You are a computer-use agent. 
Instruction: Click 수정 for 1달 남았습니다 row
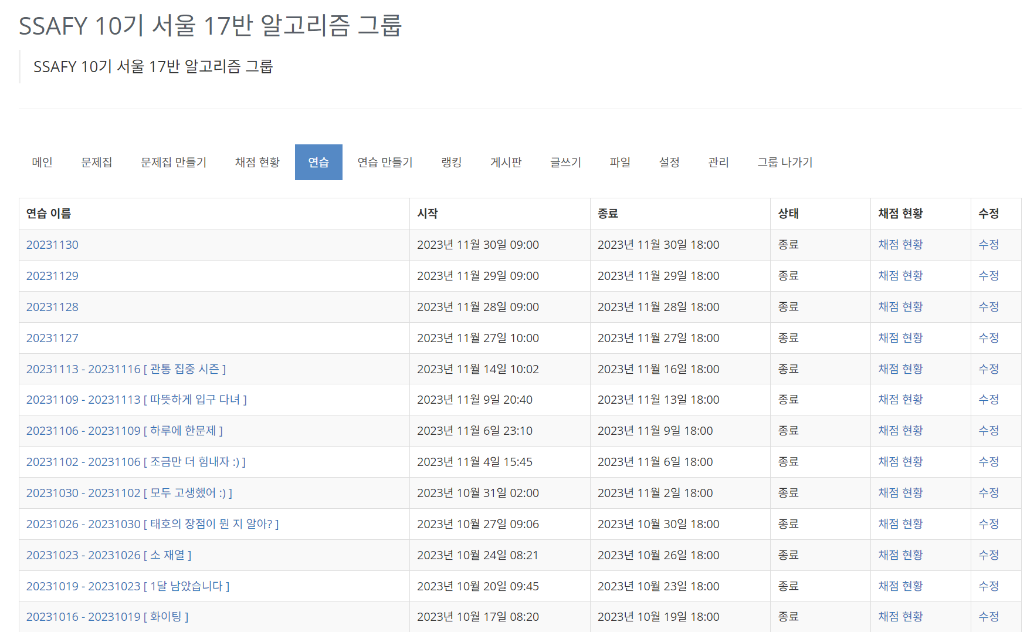tap(988, 586)
